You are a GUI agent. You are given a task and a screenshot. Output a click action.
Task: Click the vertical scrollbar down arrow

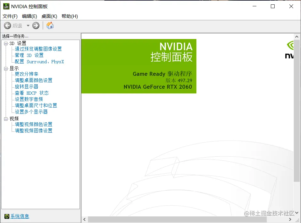point(297,213)
